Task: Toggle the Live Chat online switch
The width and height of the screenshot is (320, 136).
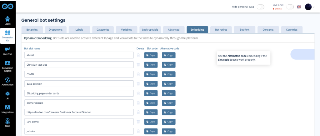Action: click(x=290, y=7)
